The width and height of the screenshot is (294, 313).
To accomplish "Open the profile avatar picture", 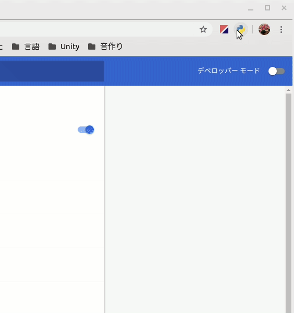I will pos(264,29).
